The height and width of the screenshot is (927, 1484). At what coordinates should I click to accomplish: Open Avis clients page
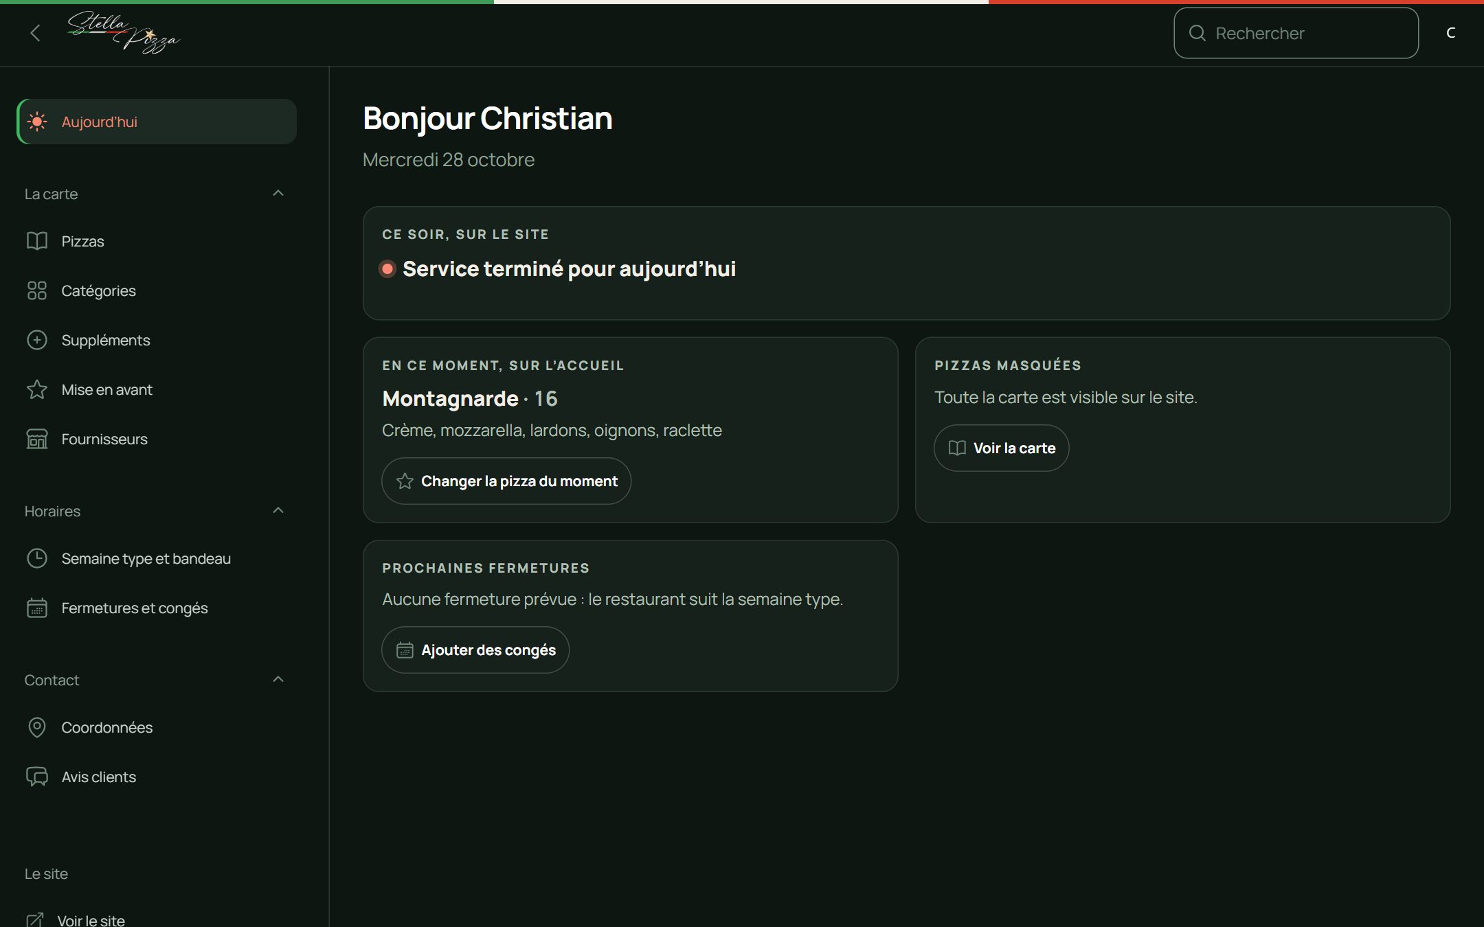(157, 777)
